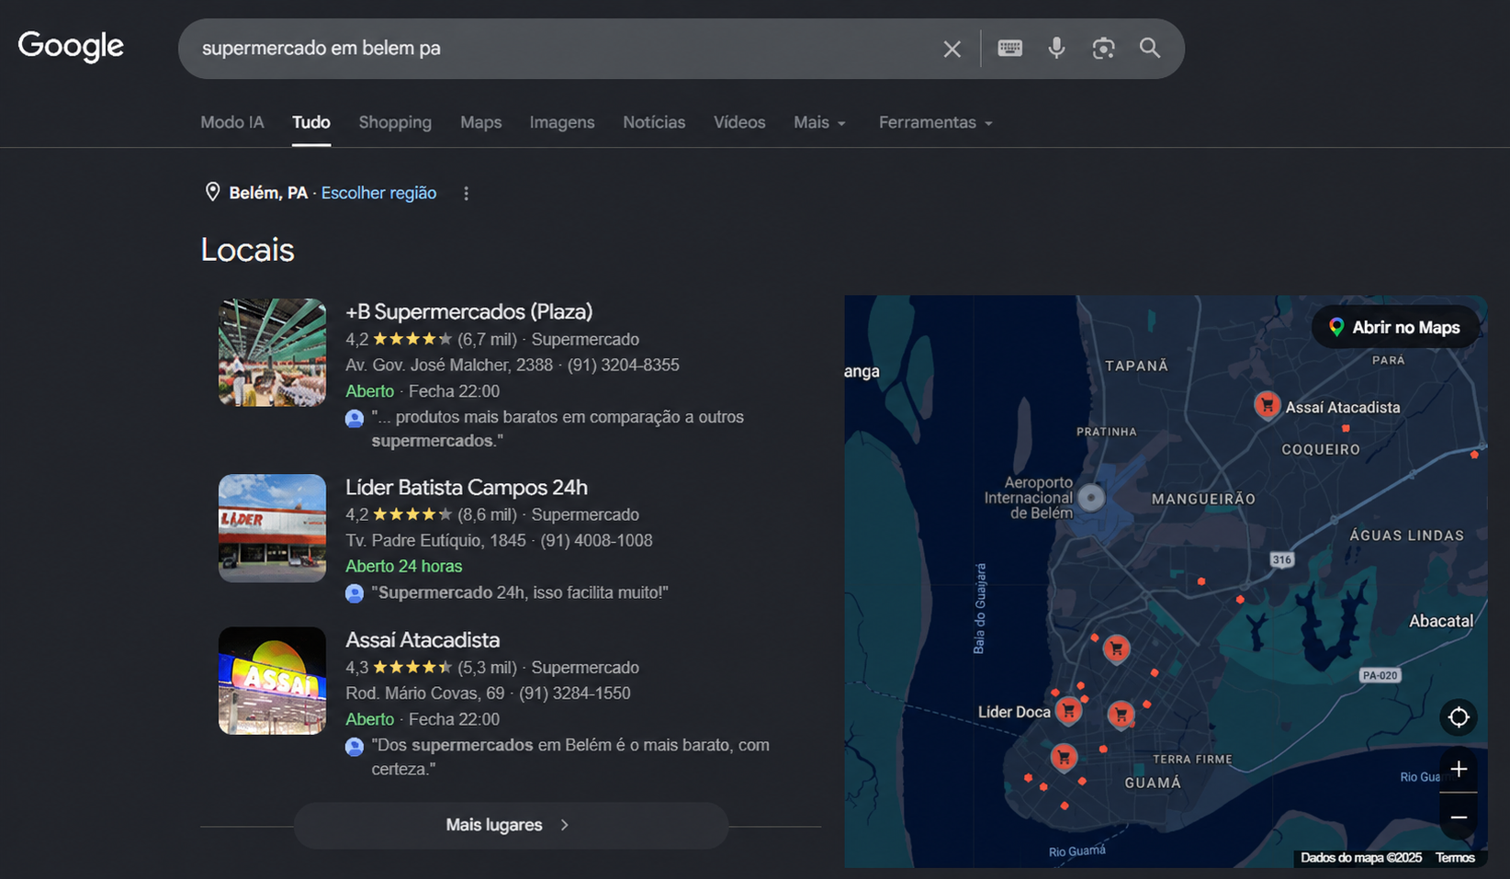This screenshot has height=879, width=1510.
Task: Open the three-dot options next to Escolher região
Action: pyautogui.click(x=466, y=193)
